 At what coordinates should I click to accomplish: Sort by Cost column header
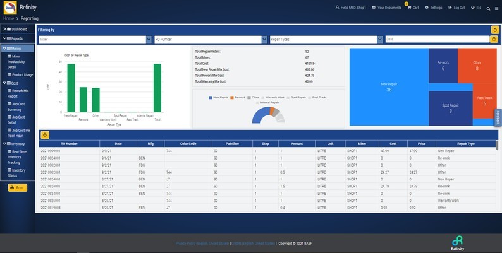[x=393, y=144]
